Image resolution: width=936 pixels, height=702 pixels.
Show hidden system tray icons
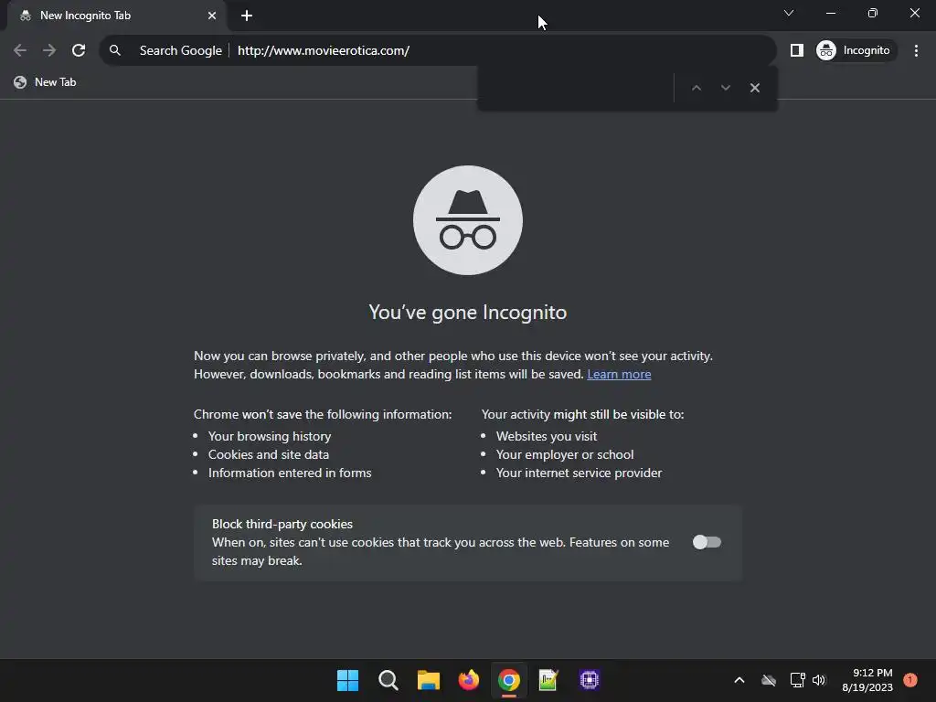(739, 680)
